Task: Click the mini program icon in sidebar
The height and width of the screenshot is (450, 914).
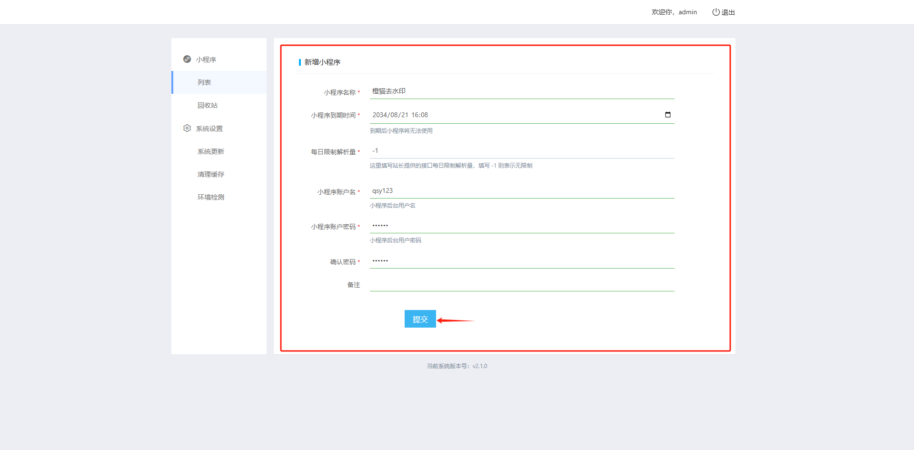Action: pos(187,59)
